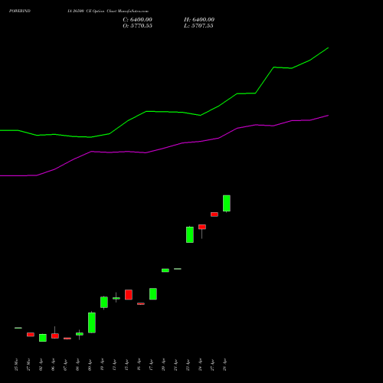Select the 28 Apr green candlestick
383x383 pixels.
coord(227,203)
